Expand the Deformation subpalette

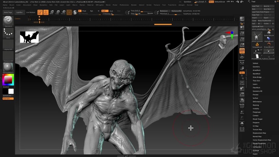[x=257, y=102]
